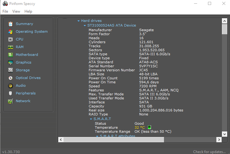Click the 32 °C temperature value
The image size is (230, 154).
pyautogui.click(x=139, y=127)
